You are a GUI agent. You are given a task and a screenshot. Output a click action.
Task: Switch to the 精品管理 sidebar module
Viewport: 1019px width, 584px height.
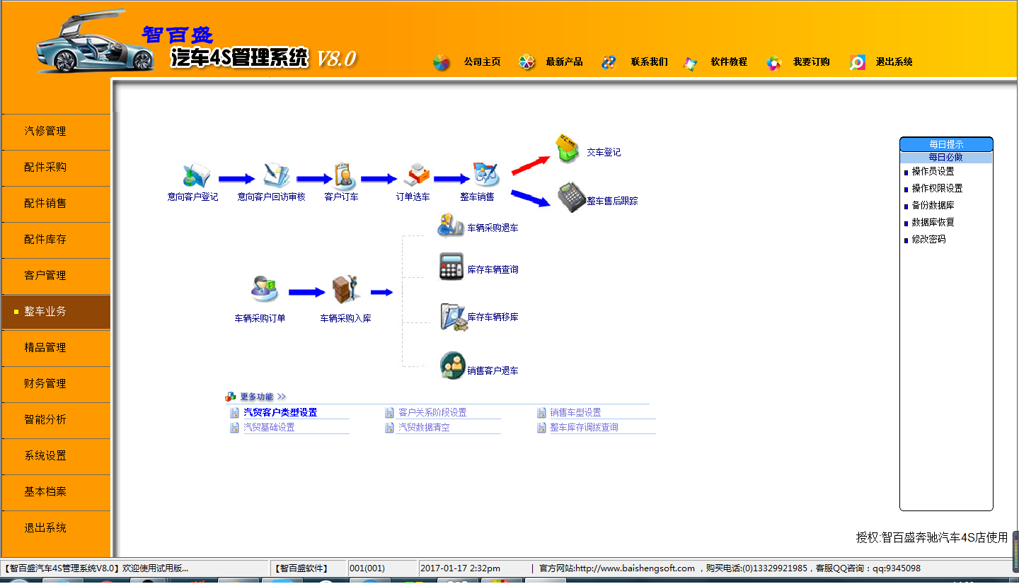(x=56, y=348)
